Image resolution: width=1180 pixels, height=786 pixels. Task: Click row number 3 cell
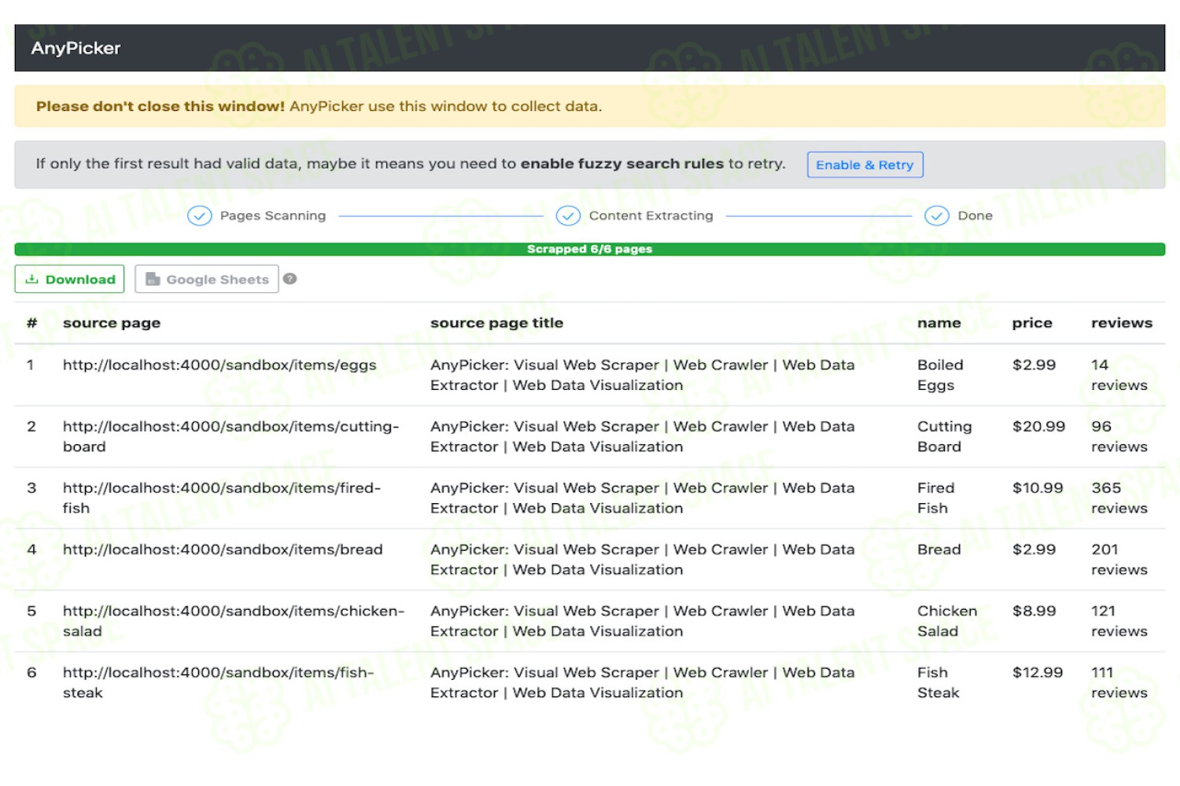[31, 487]
